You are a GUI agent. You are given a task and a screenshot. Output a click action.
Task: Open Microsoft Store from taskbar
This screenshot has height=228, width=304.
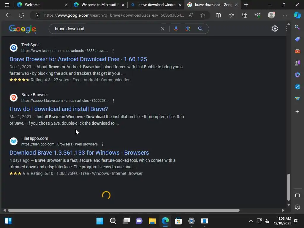click(178, 221)
